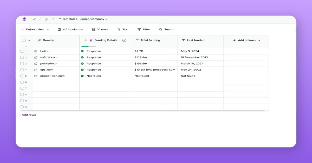The width and height of the screenshot is (312, 163).
Task: Click the link icon in the Domain header
Action: click(39, 40)
